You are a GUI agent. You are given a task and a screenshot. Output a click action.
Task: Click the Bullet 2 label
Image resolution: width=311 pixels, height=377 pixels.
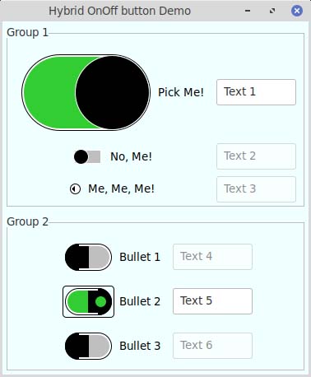pyautogui.click(x=140, y=301)
